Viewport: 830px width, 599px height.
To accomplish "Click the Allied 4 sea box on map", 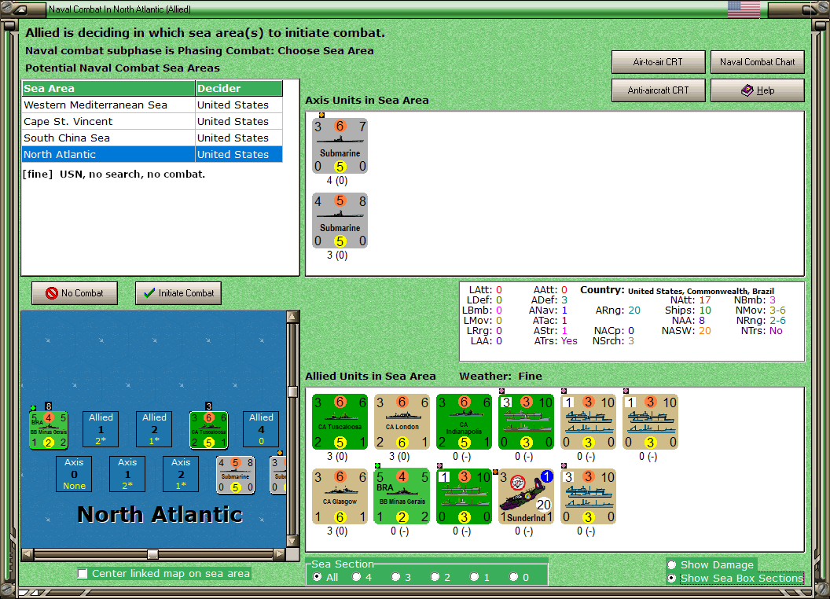I will click(x=261, y=429).
